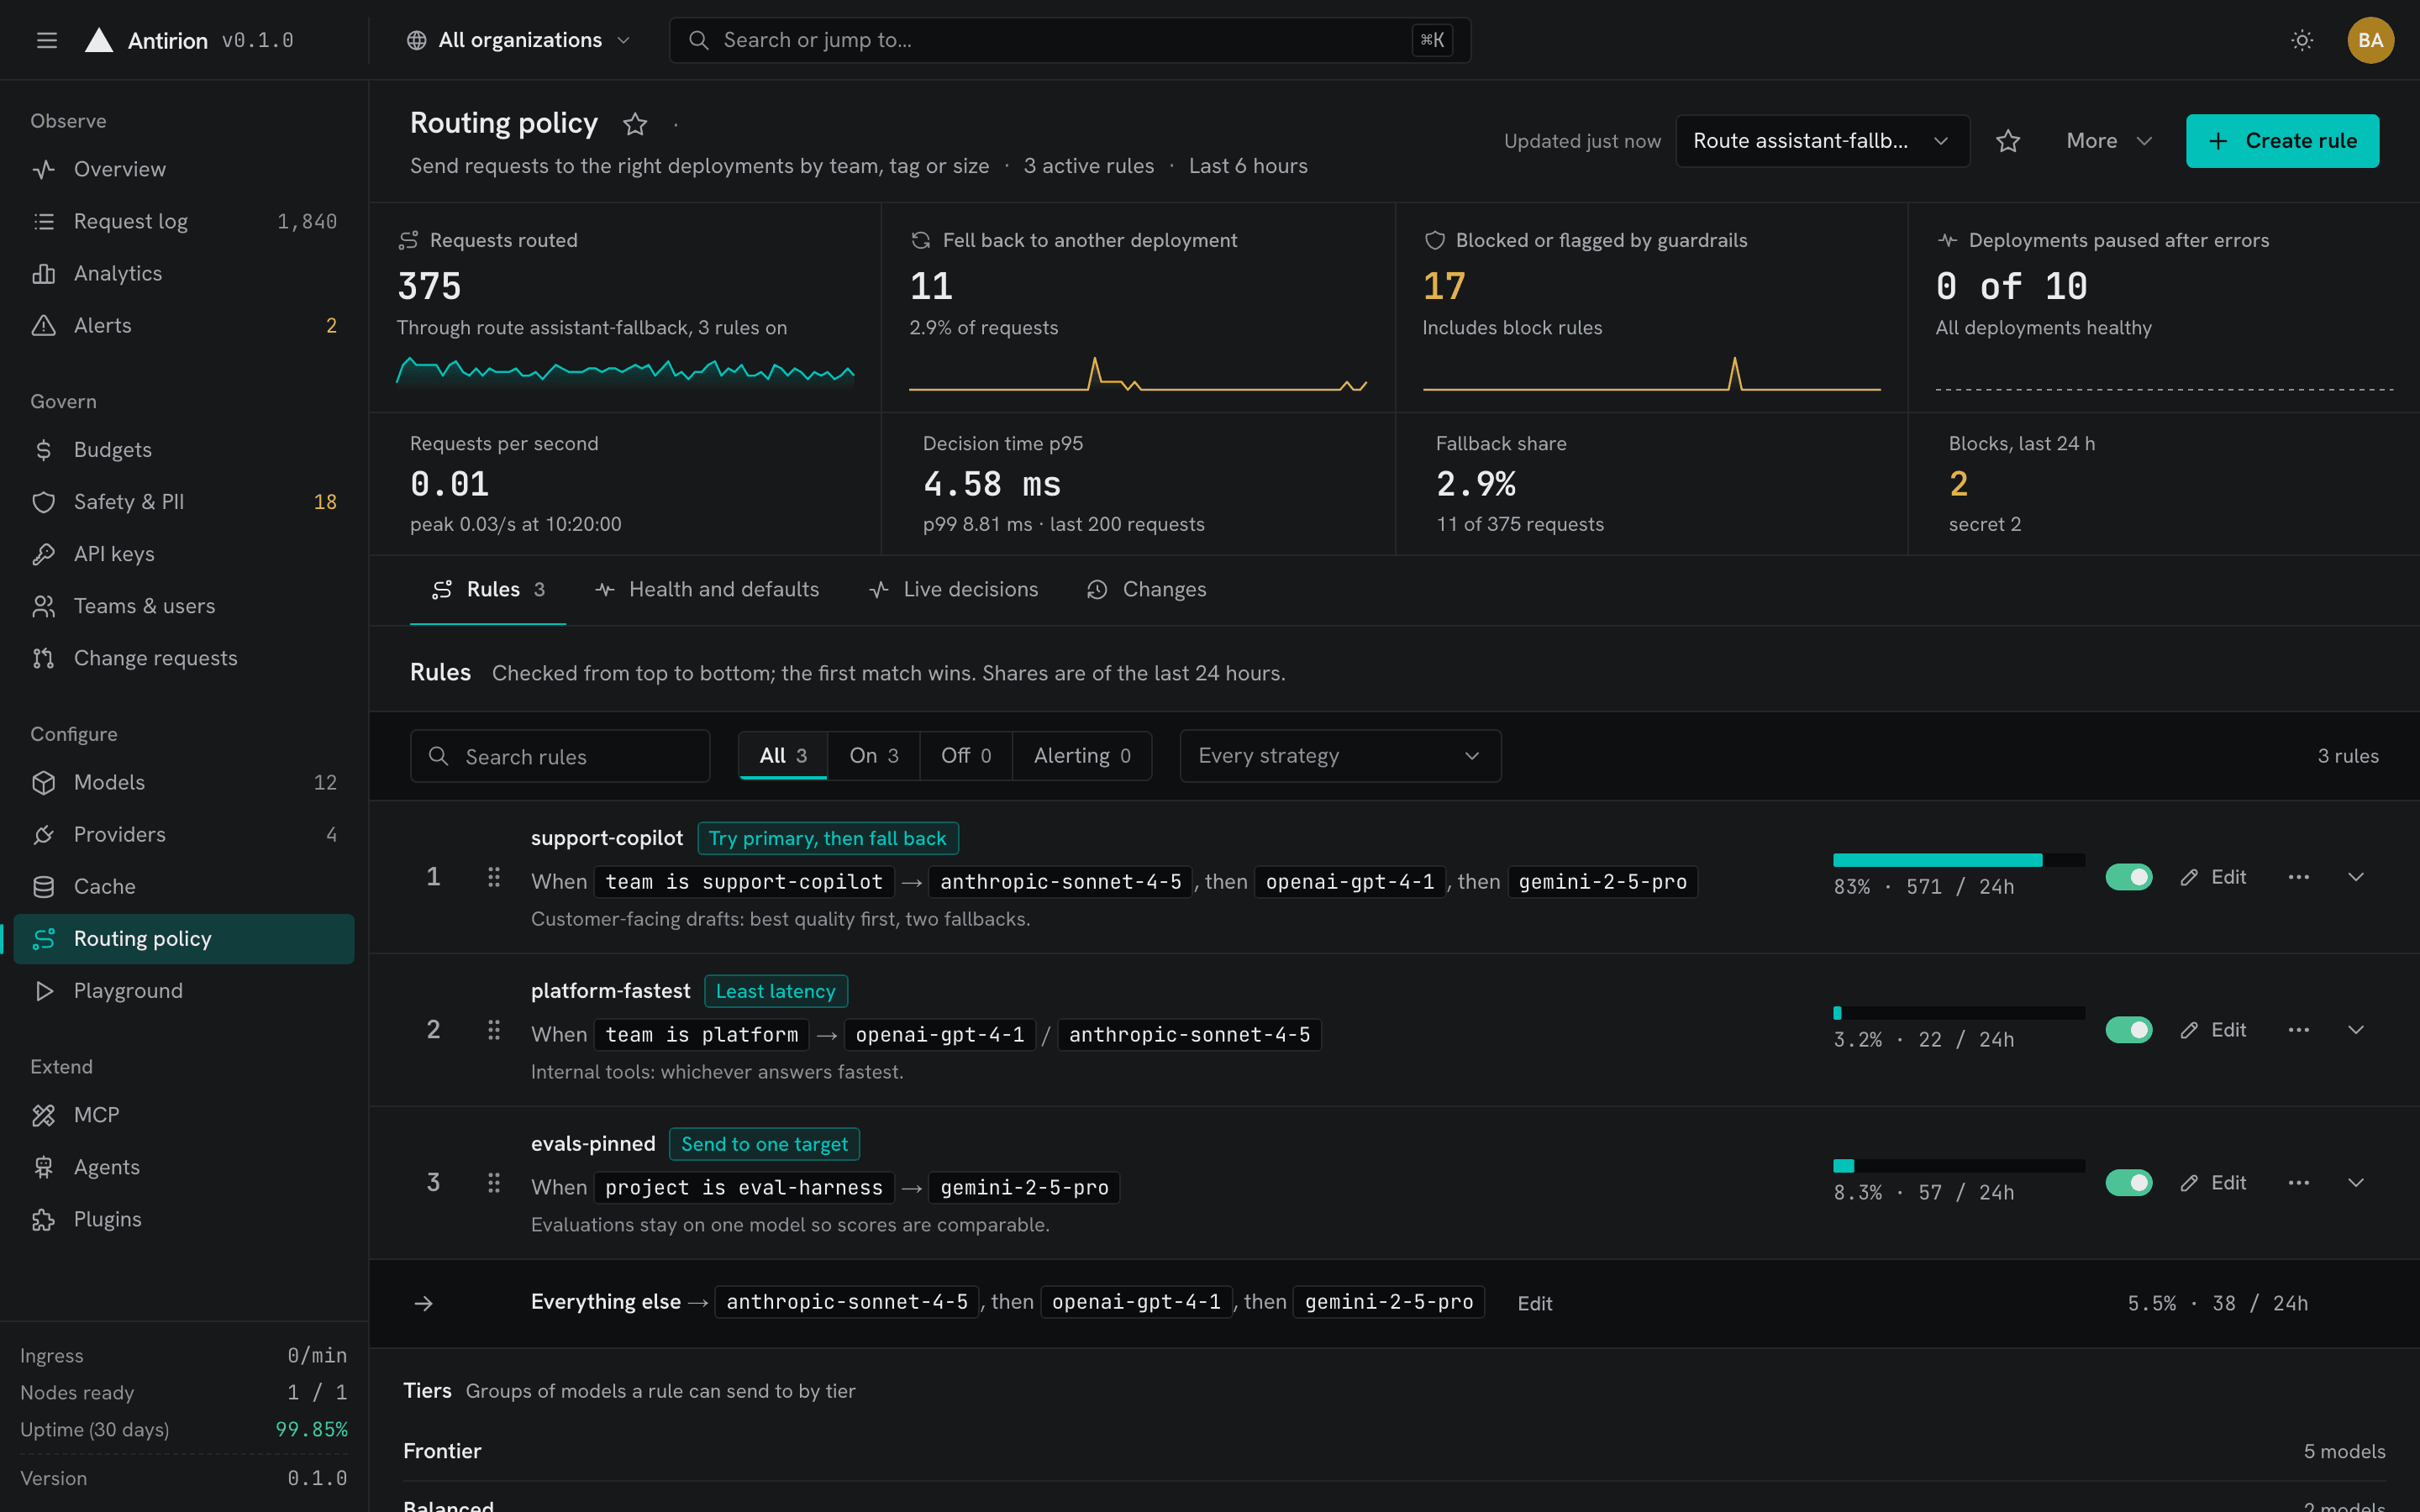Image resolution: width=2420 pixels, height=1512 pixels.
Task: Open more options for the evals-pinned rule
Action: (x=2298, y=1183)
